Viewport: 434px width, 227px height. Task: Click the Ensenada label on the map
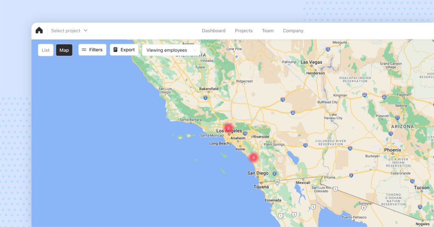click(273, 200)
